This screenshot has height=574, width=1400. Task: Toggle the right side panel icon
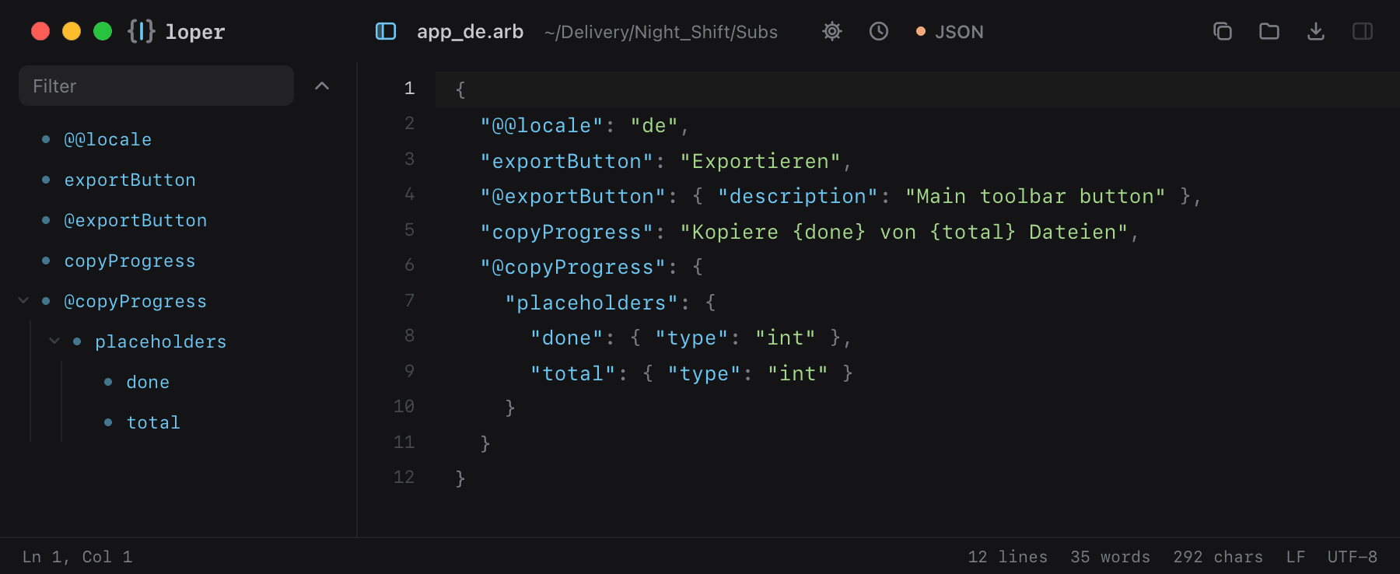[1363, 31]
